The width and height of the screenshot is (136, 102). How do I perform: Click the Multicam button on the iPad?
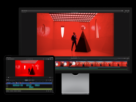(x=19, y=91)
